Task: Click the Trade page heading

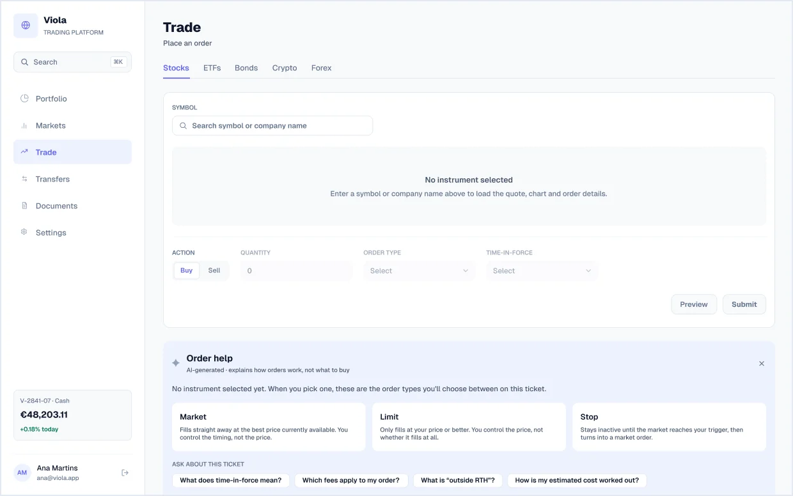Action: pyautogui.click(x=182, y=27)
